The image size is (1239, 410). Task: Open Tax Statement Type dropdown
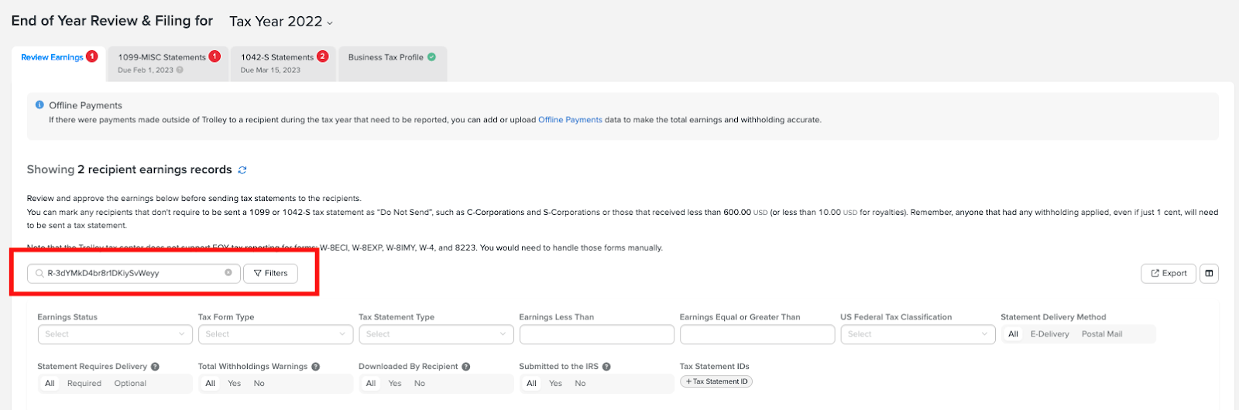coord(436,334)
